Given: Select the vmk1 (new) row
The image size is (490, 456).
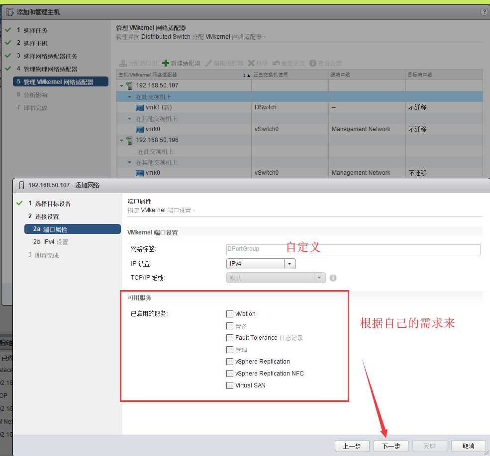Looking at the screenshot, I should 299,108.
